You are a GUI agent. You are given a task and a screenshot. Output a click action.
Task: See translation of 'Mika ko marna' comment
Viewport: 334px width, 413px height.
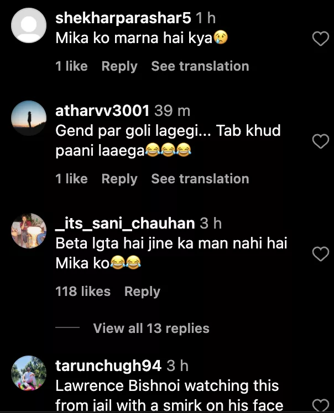(200, 66)
